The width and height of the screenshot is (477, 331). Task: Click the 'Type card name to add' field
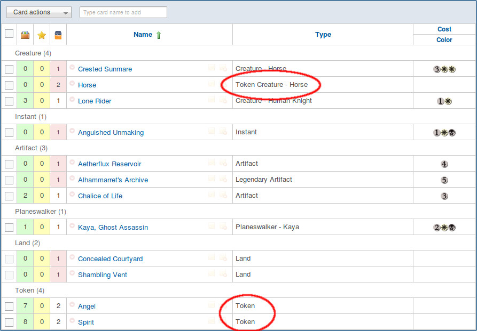(123, 12)
